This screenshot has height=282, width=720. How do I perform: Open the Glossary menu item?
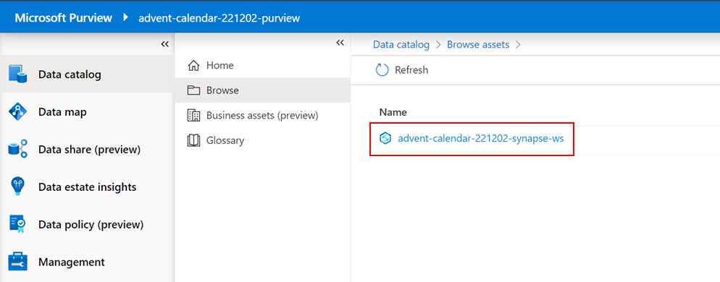(225, 140)
